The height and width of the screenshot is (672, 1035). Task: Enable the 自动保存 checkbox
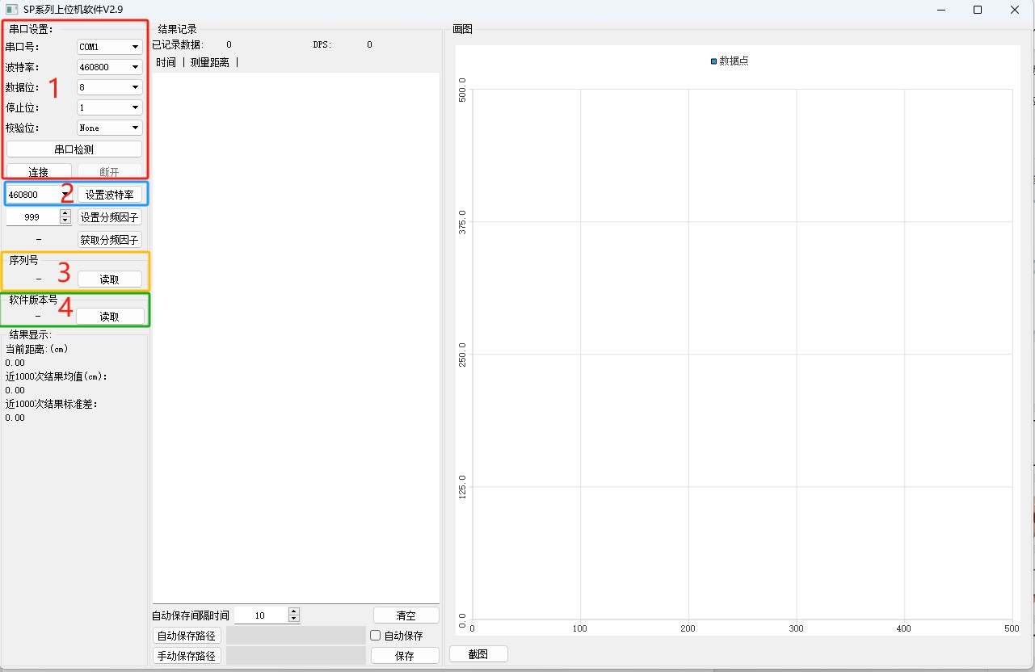click(376, 636)
